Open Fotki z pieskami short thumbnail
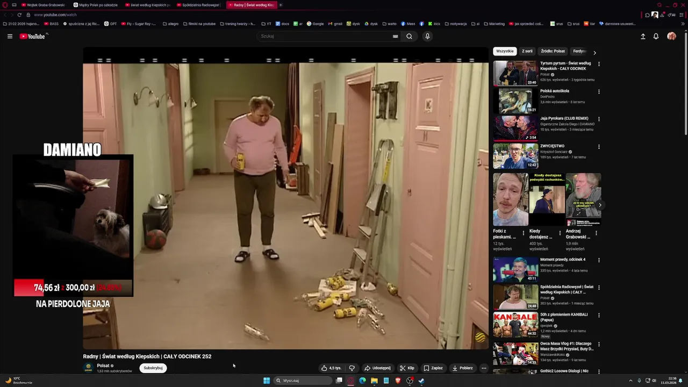Image resolution: width=688 pixels, height=387 pixels. (511, 199)
